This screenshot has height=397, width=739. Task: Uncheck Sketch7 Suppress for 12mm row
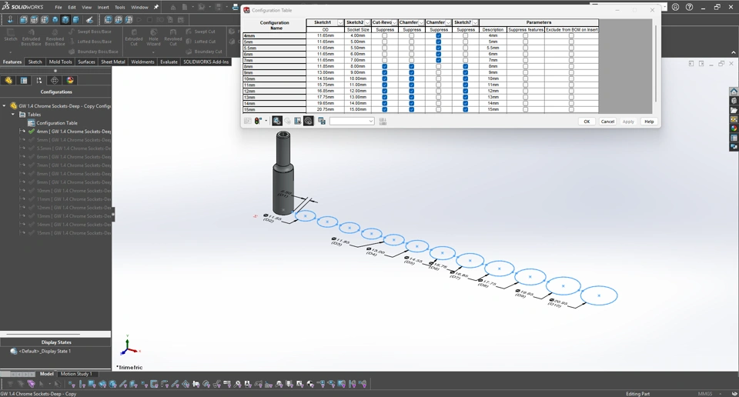point(466,91)
